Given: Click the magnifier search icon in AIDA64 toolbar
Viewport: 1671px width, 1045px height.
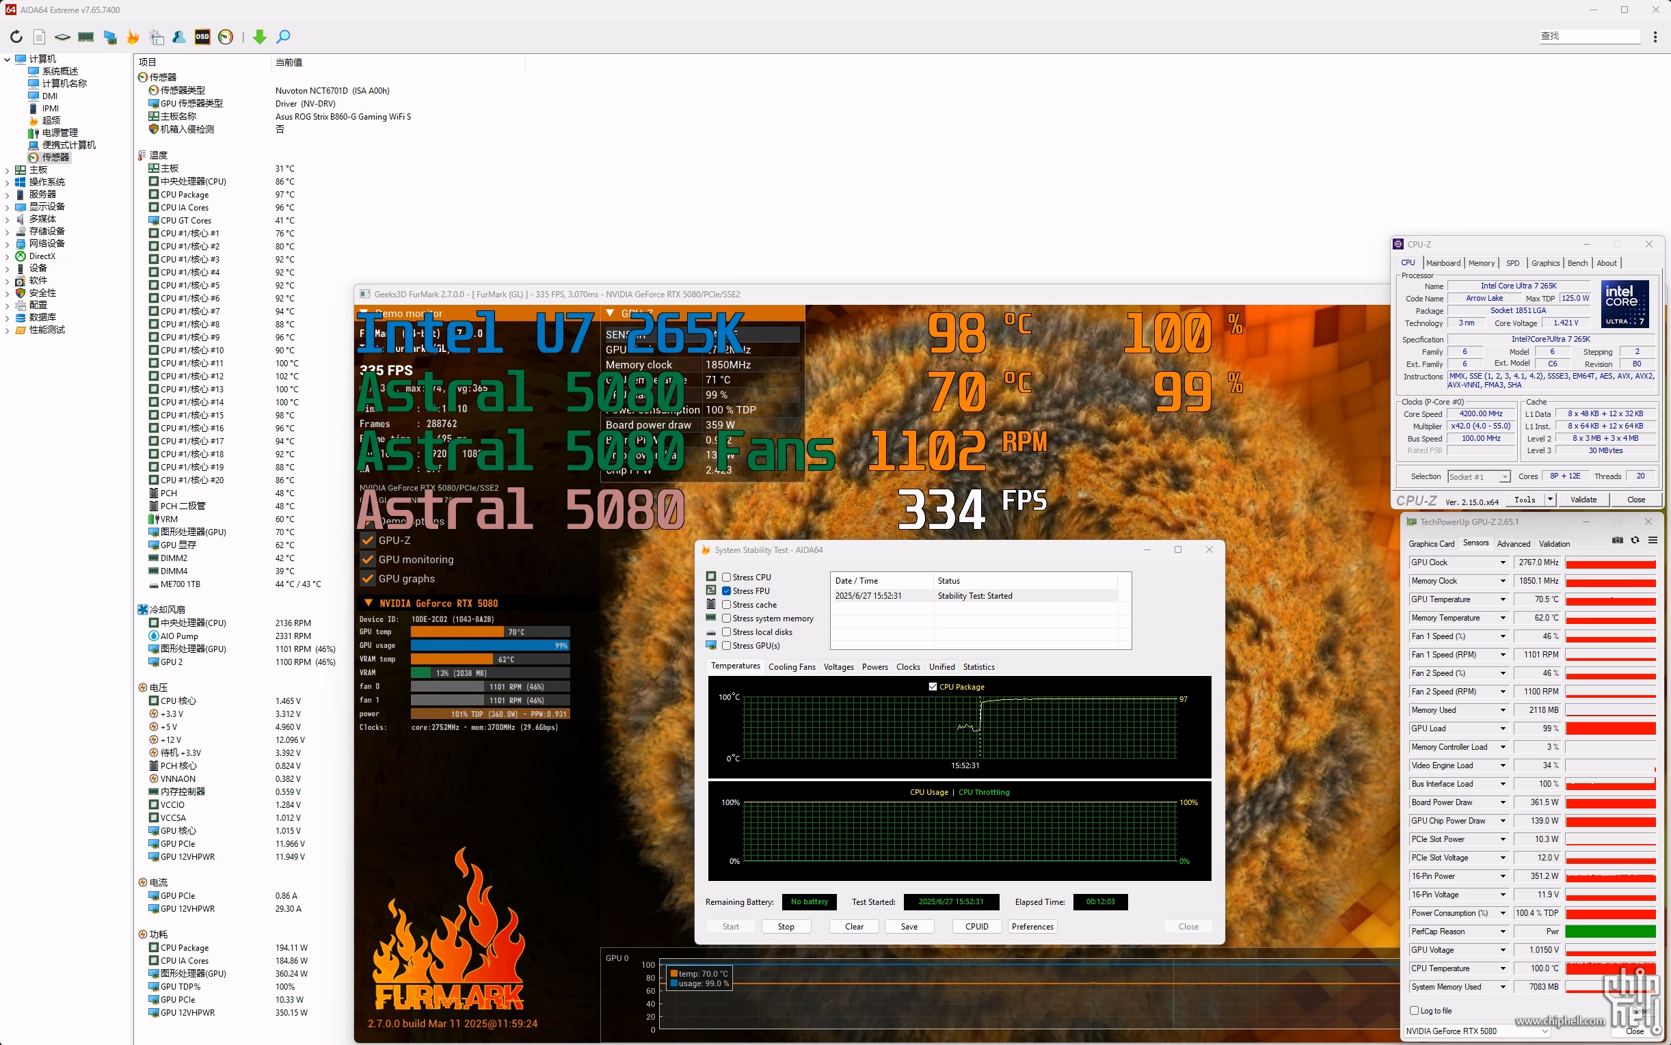Looking at the screenshot, I should coord(283,37).
